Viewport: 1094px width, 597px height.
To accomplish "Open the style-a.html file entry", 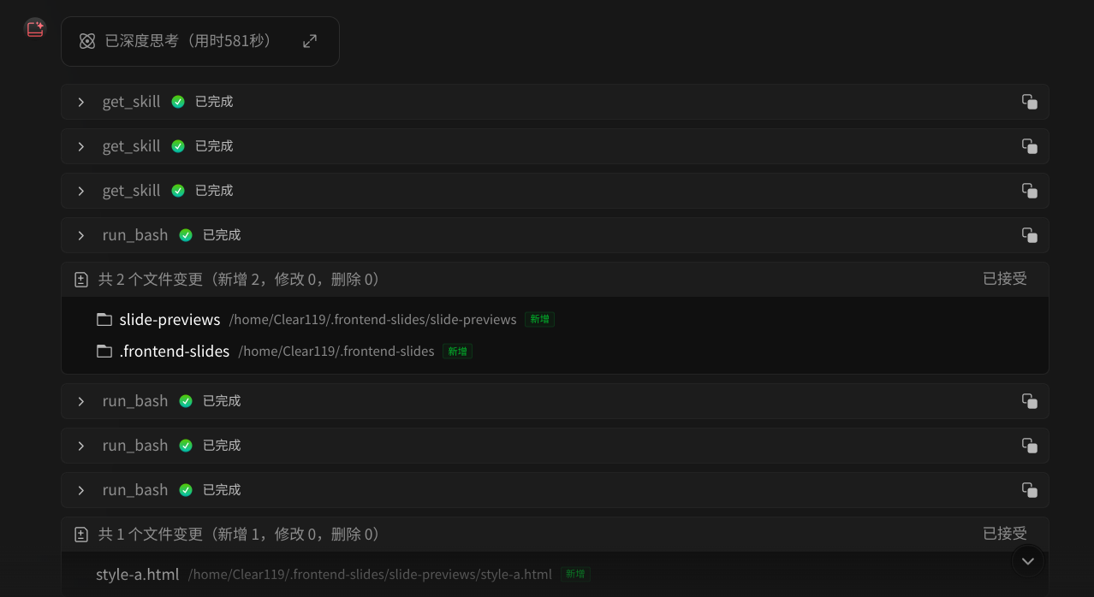I will [x=138, y=574].
